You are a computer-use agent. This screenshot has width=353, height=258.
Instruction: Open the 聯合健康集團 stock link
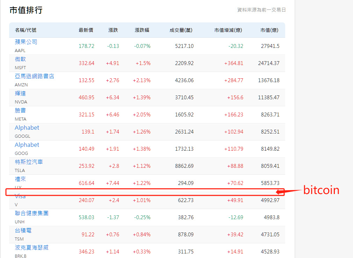coord(32,213)
